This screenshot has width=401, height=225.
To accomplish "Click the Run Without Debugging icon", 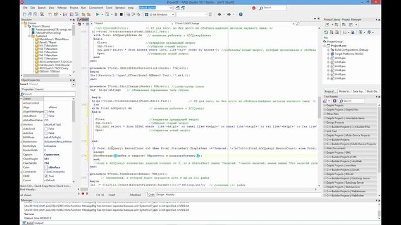I will point(107,14).
